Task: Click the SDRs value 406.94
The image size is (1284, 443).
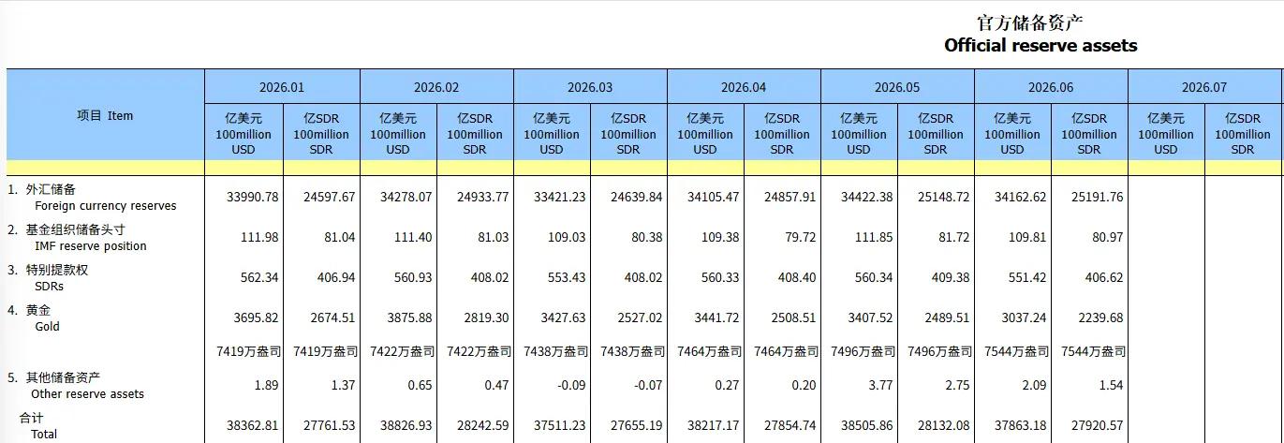Action: tap(336, 277)
